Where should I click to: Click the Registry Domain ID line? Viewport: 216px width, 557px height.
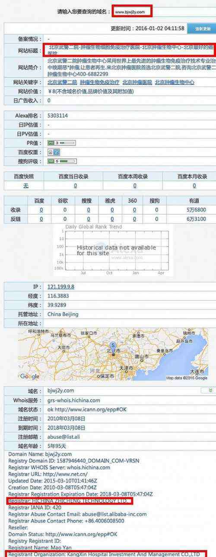click(x=74, y=460)
